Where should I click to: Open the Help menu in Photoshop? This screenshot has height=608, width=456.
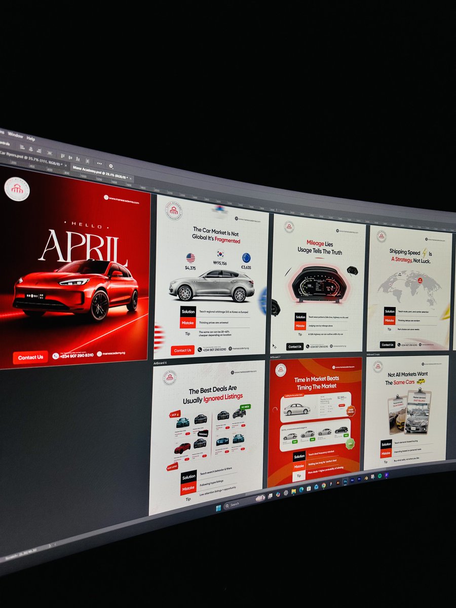31,139
